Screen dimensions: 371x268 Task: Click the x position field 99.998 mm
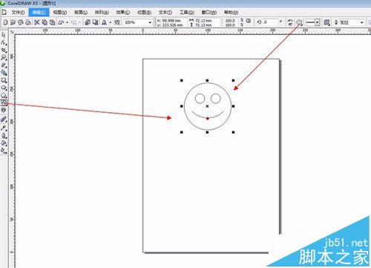point(172,21)
